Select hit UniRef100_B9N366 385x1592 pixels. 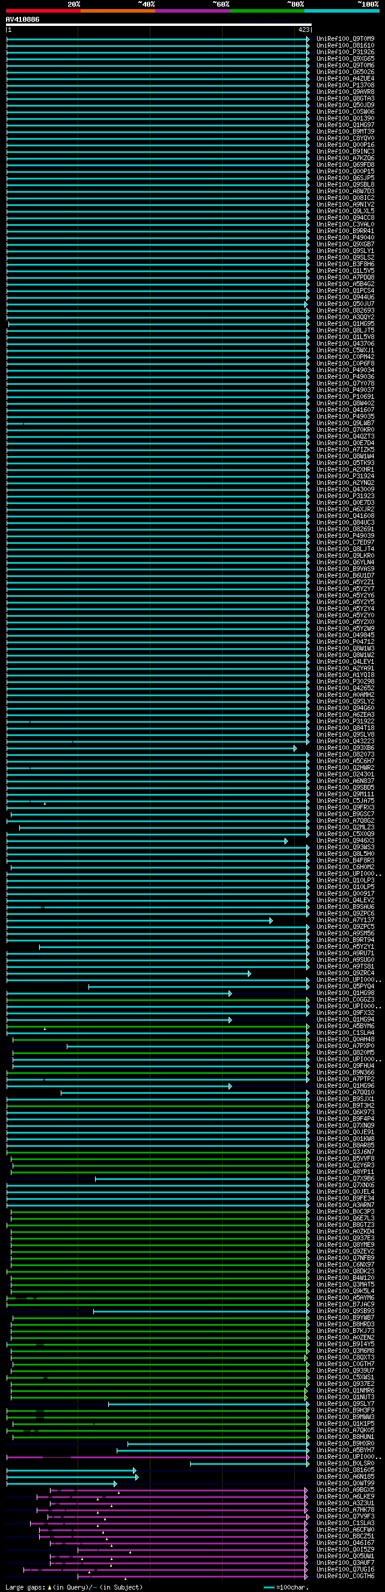coord(345,1073)
